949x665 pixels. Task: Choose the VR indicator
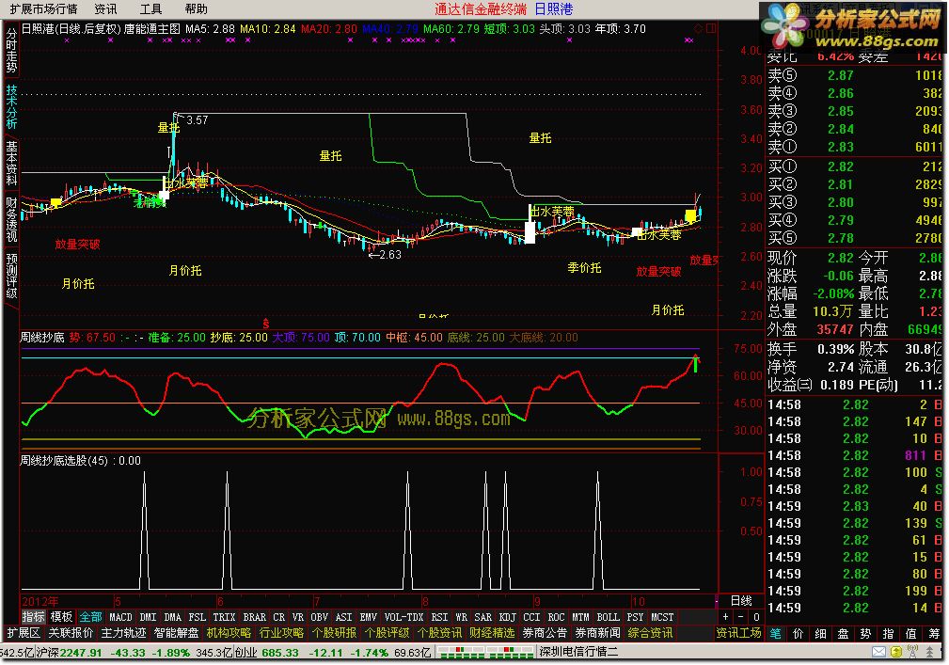298,617
